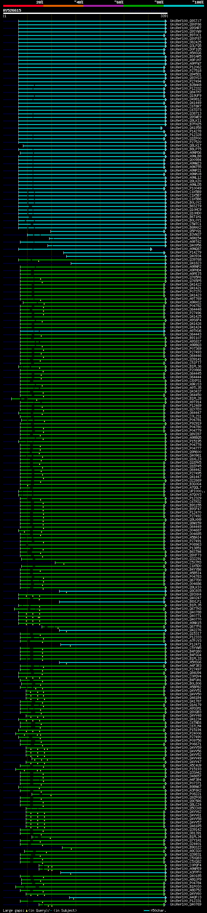This screenshot has width=207, height=913.
Task: Select the UniRef100_Q41958 hit
Action: coord(186,128)
